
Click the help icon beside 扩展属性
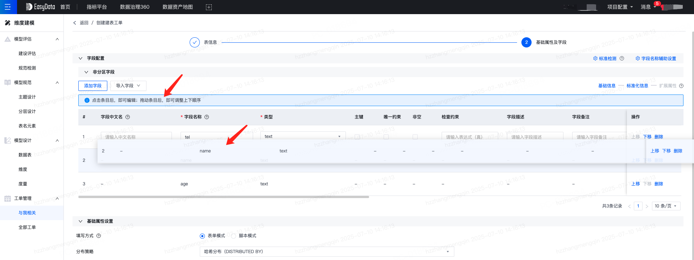pyautogui.click(x=681, y=86)
